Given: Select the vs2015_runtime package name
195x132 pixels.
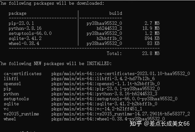Looking at the screenshot, I should pyautogui.click(x=21, y=114).
